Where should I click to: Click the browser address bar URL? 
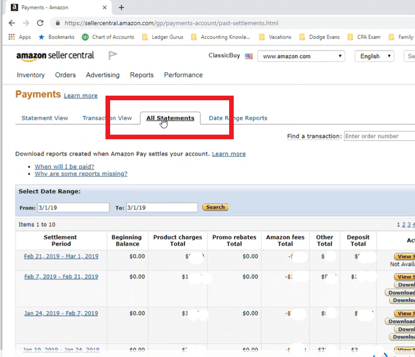(x=171, y=23)
